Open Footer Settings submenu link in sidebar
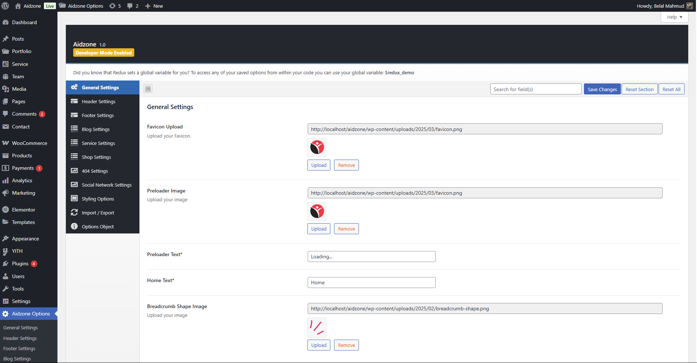Viewport: 697px width, 363px height. click(x=19, y=348)
